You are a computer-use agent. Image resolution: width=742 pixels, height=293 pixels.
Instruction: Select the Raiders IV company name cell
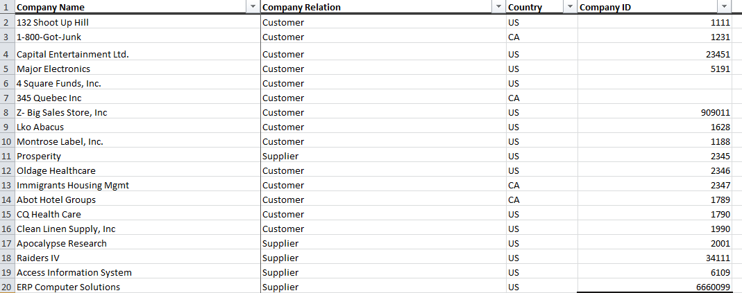[137, 258]
